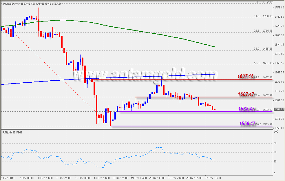
Task: Click the XAUUSD,H4 chart title text
Action: point(11,4)
